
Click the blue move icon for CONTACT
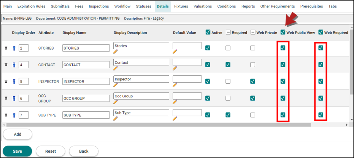coord(14,65)
